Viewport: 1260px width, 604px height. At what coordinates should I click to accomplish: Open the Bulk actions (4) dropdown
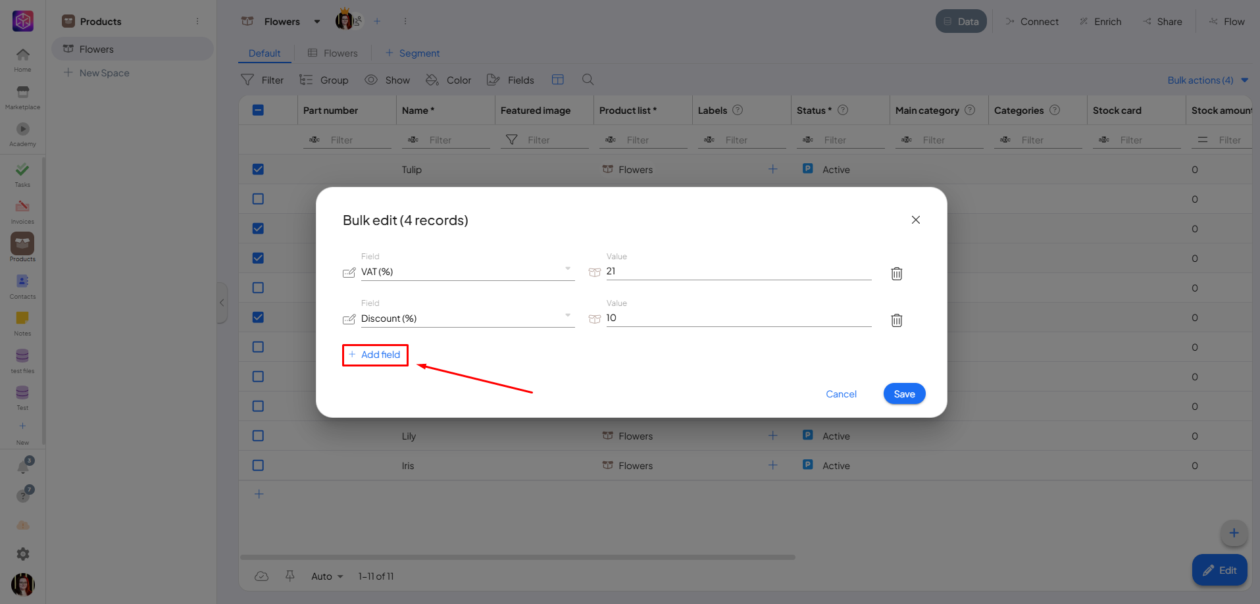click(1207, 80)
